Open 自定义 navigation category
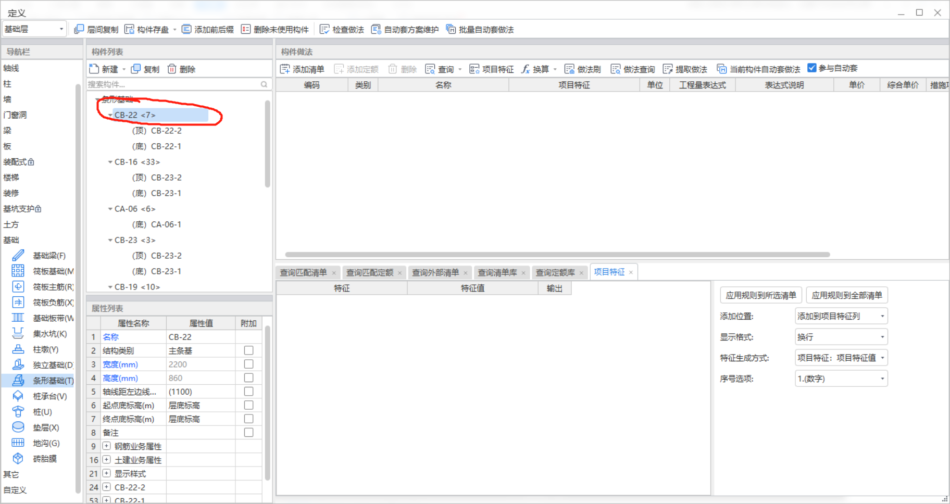 click(15, 490)
